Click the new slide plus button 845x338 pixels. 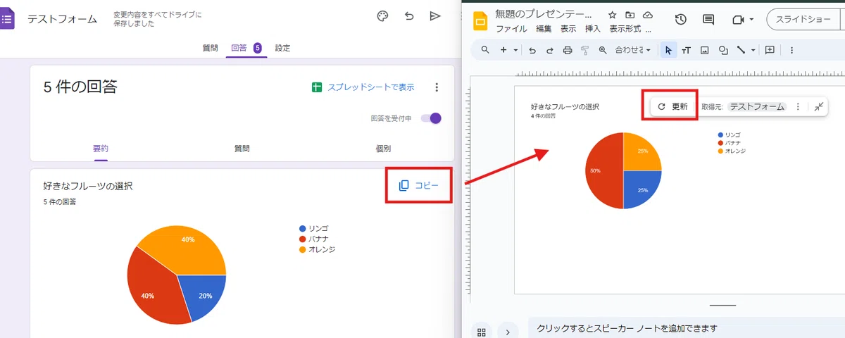tap(503, 50)
